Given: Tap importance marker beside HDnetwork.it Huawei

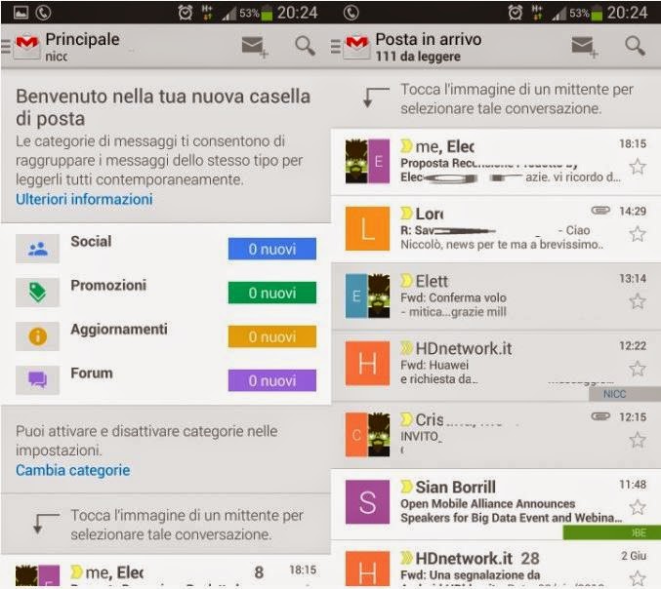Looking at the screenshot, I should point(406,348).
